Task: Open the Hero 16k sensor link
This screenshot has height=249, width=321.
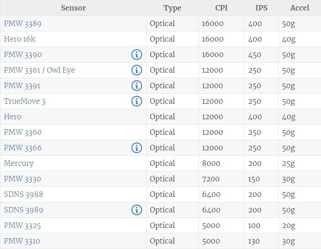Action: coord(20,39)
